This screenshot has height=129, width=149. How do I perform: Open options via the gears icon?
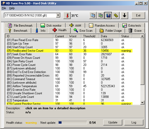tap(116, 15)
